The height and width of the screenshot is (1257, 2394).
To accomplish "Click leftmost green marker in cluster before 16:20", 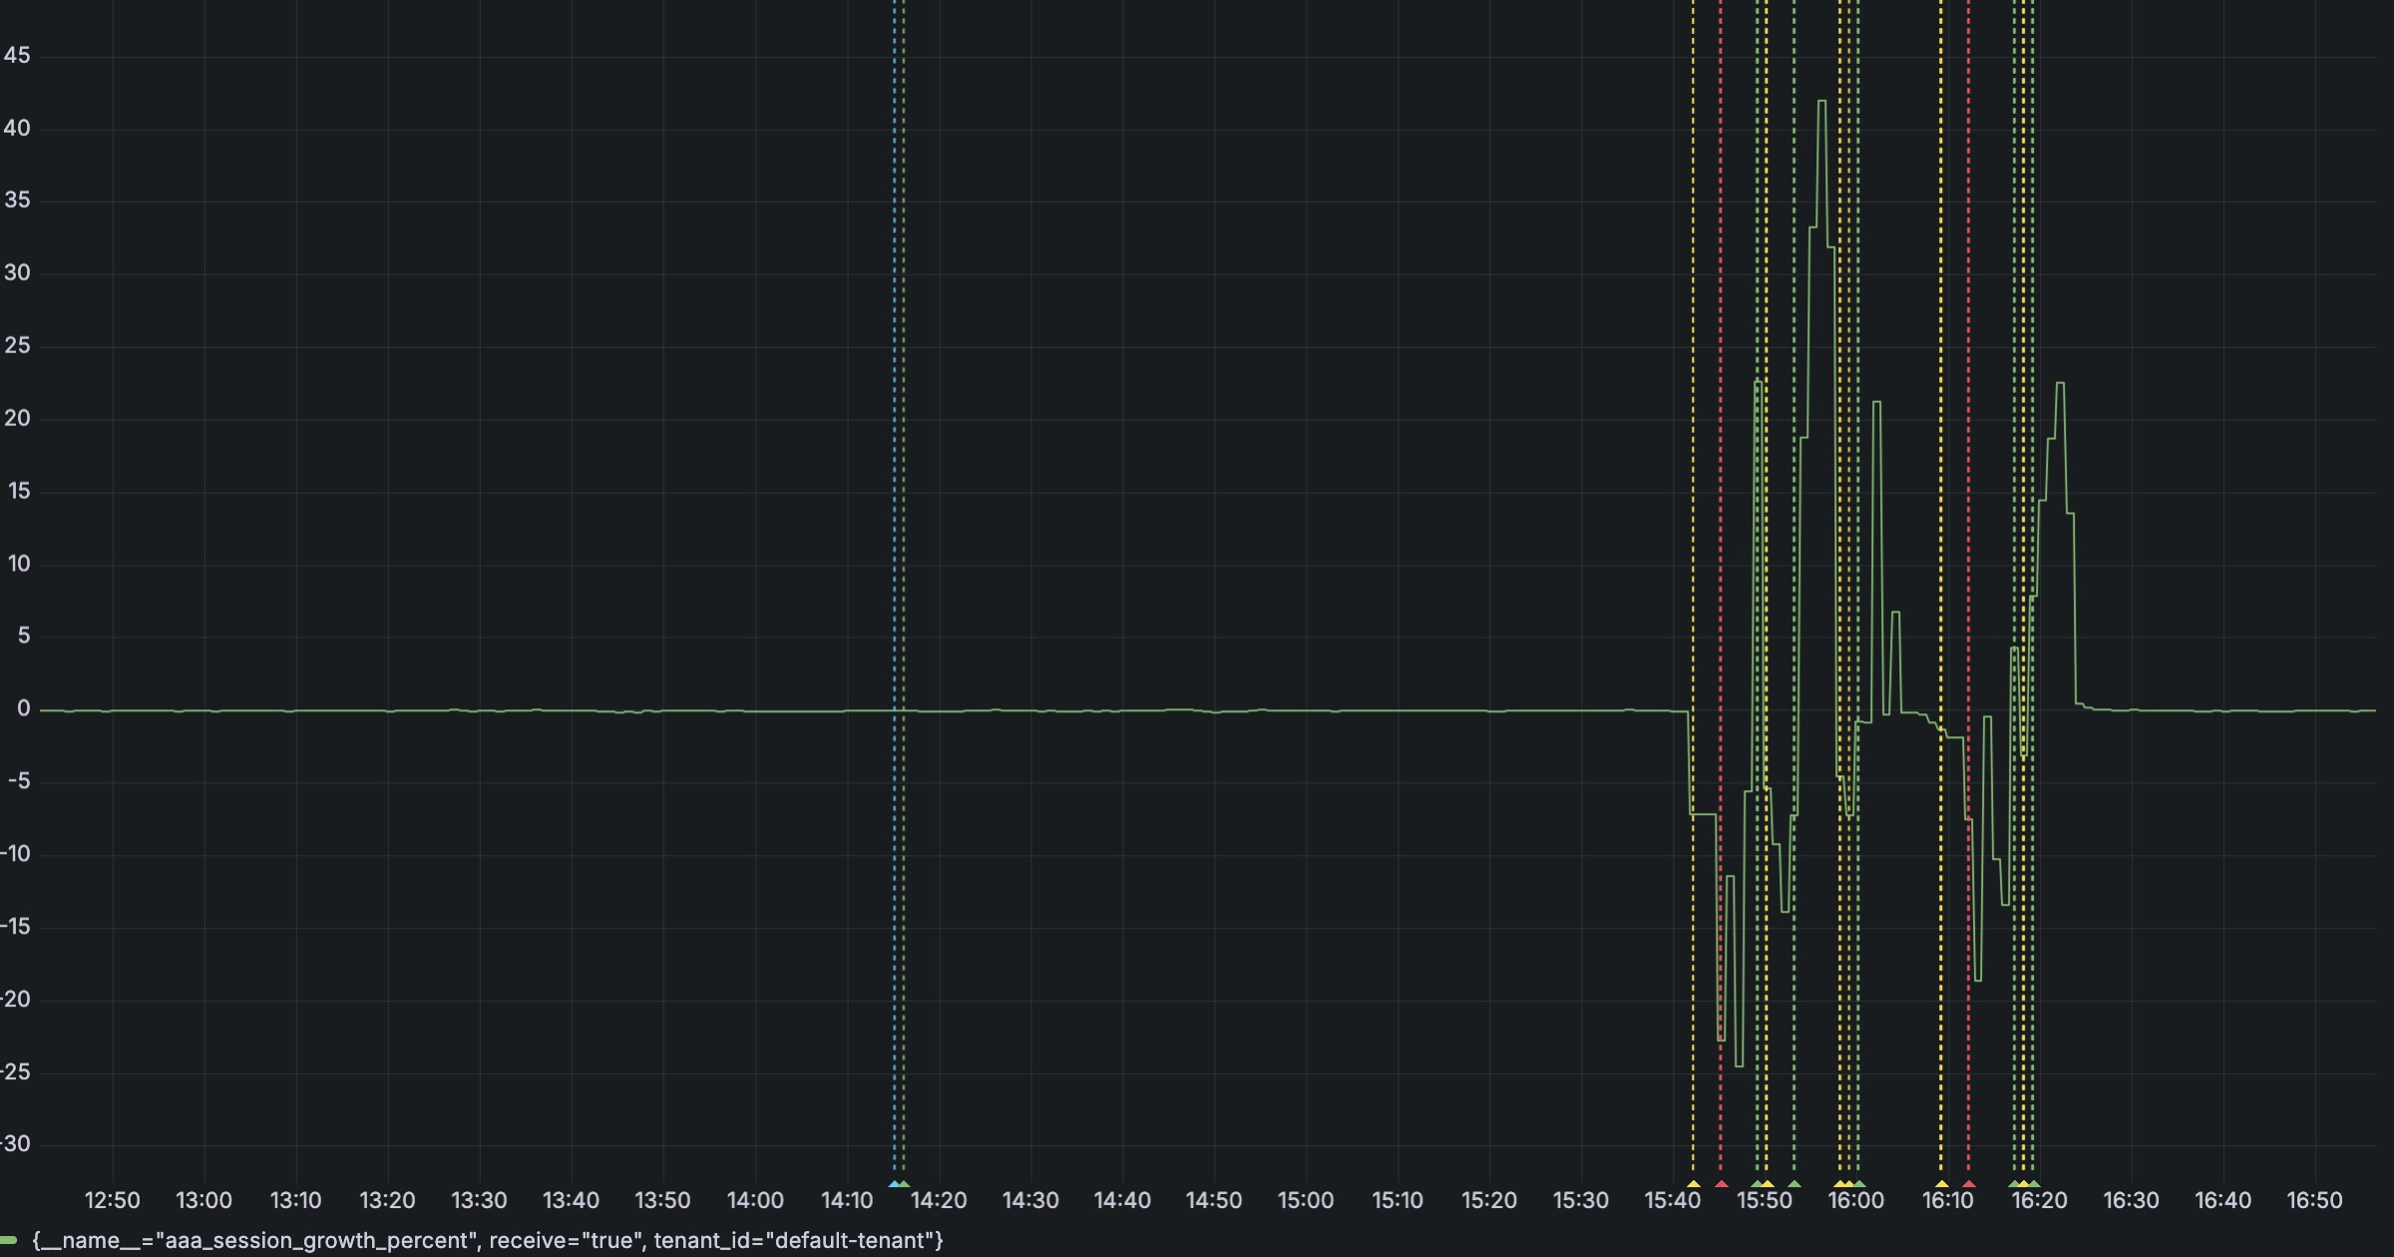I will (2013, 1185).
